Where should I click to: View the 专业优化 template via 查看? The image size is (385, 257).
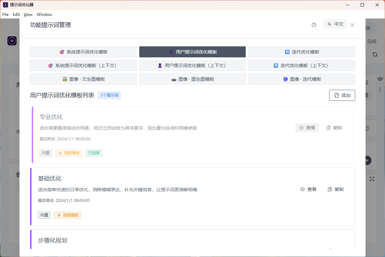[307, 128]
